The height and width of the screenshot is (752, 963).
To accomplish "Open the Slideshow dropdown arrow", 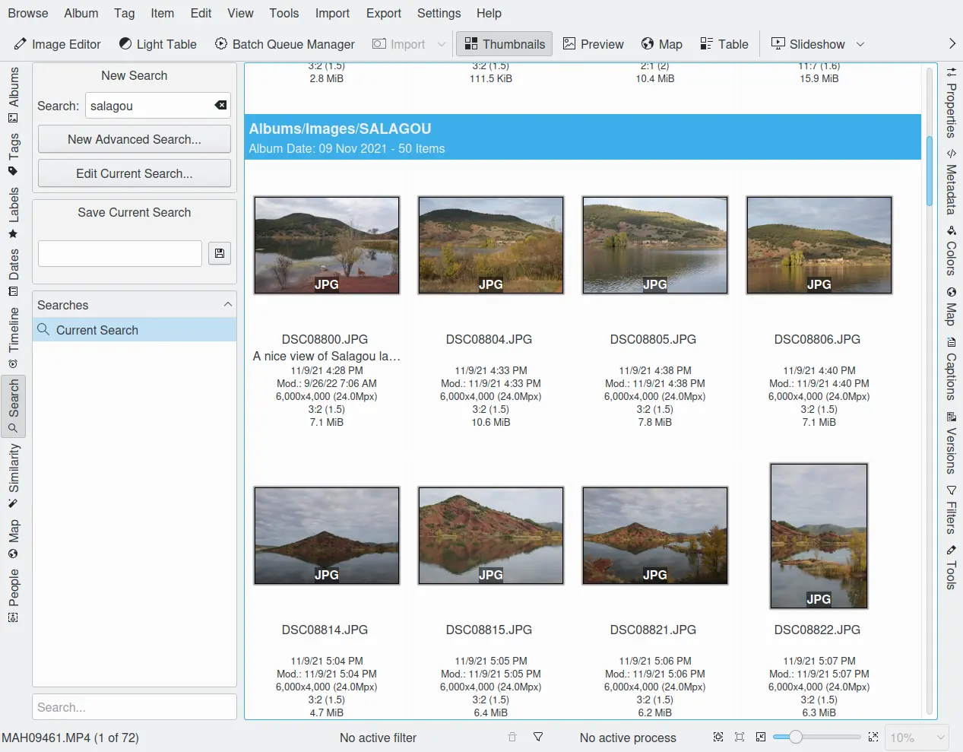I will [x=860, y=44].
